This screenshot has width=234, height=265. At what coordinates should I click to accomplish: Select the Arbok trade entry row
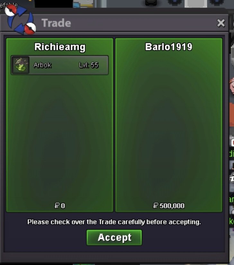(x=60, y=65)
